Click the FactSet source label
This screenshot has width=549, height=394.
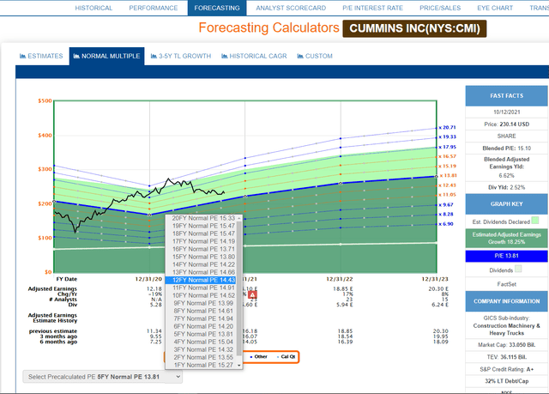click(x=506, y=284)
